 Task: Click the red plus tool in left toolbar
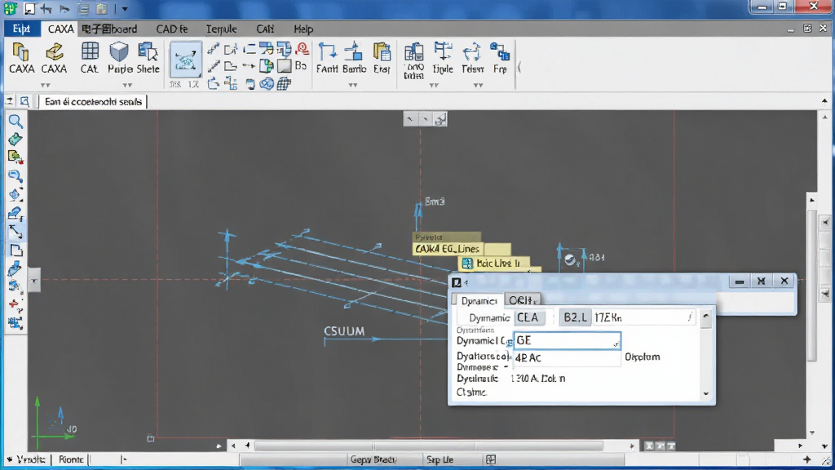pyautogui.click(x=15, y=305)
